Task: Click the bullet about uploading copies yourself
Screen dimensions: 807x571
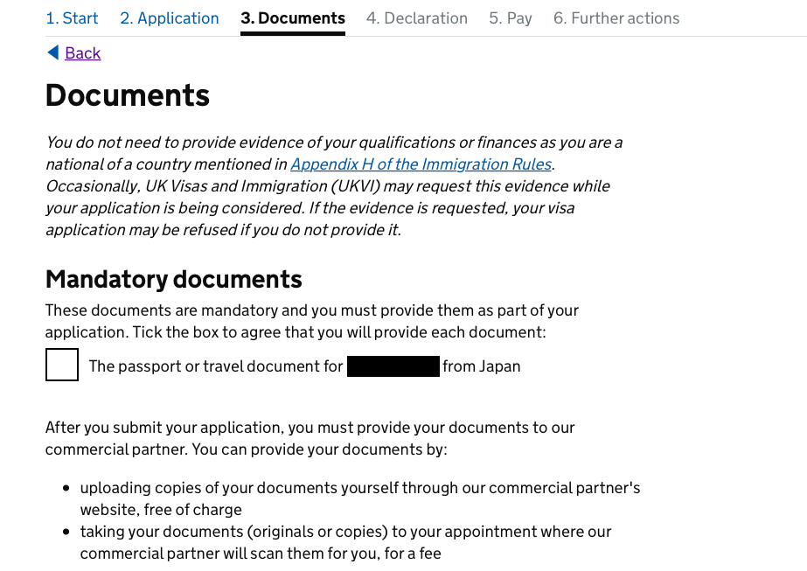Action: pos(359,498)
